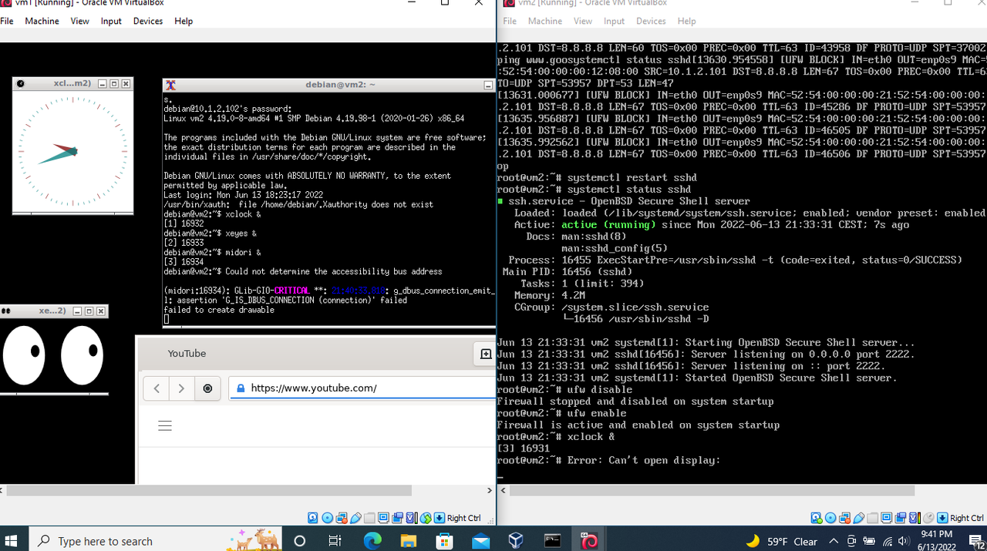Viewport: 987px width, 551px height.
Task: Open File menu in vm1 window
Action: tap(7, 21)
